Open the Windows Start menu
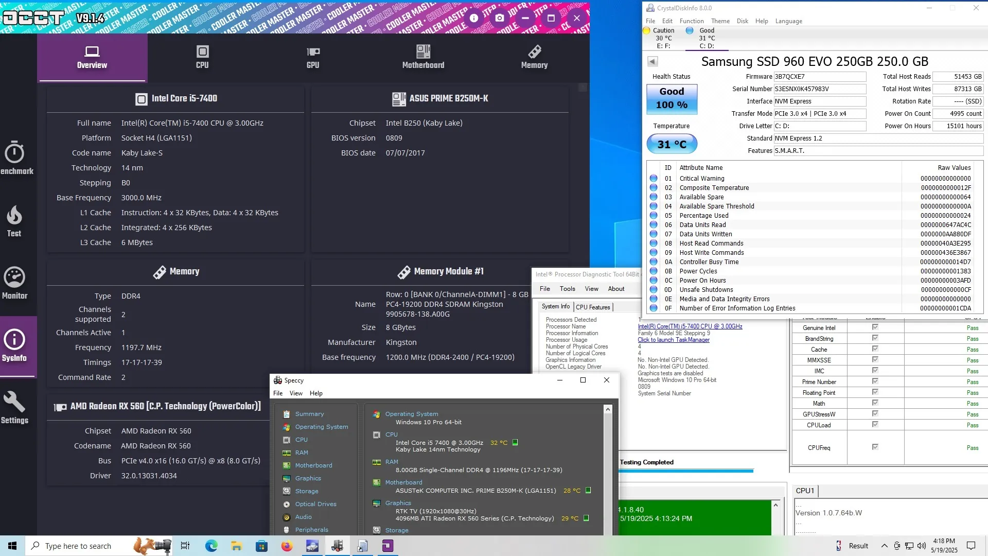The width and height of the screenshot is (988, 556). 12,546
